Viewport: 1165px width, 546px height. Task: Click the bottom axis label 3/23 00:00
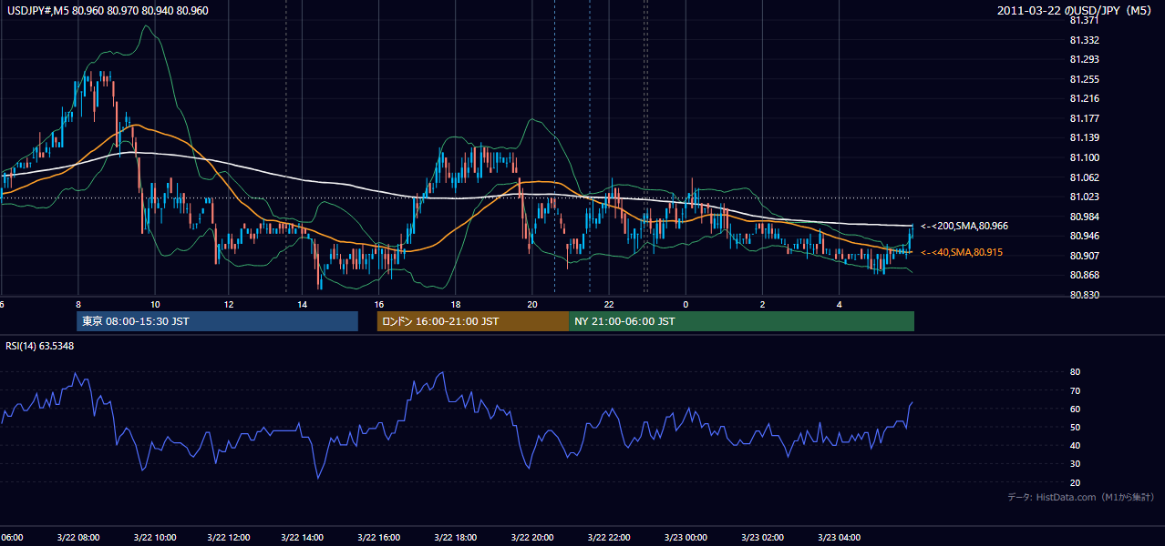(685, 537)
